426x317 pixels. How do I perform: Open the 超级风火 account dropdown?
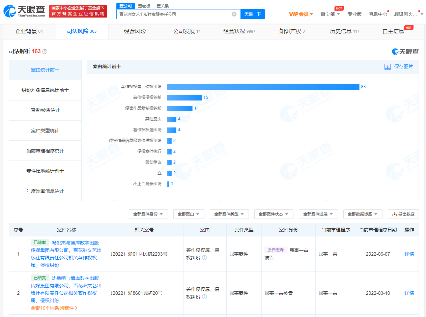[408, 14]
